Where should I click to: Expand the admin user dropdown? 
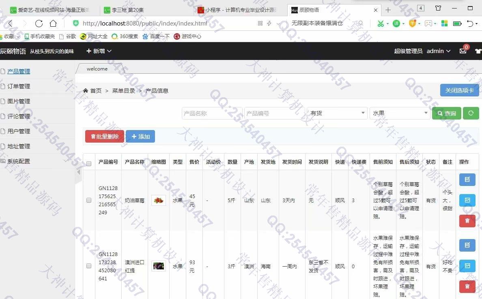coord(438,51)
